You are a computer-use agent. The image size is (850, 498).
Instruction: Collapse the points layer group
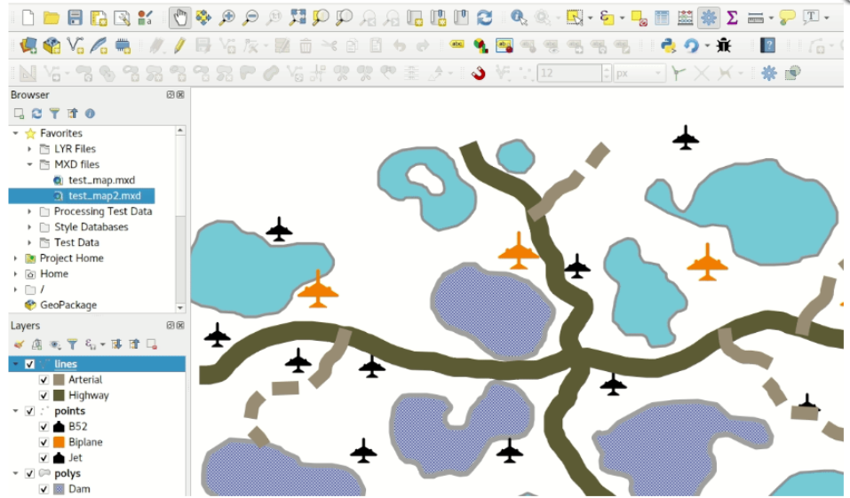[x=15, y=411]
